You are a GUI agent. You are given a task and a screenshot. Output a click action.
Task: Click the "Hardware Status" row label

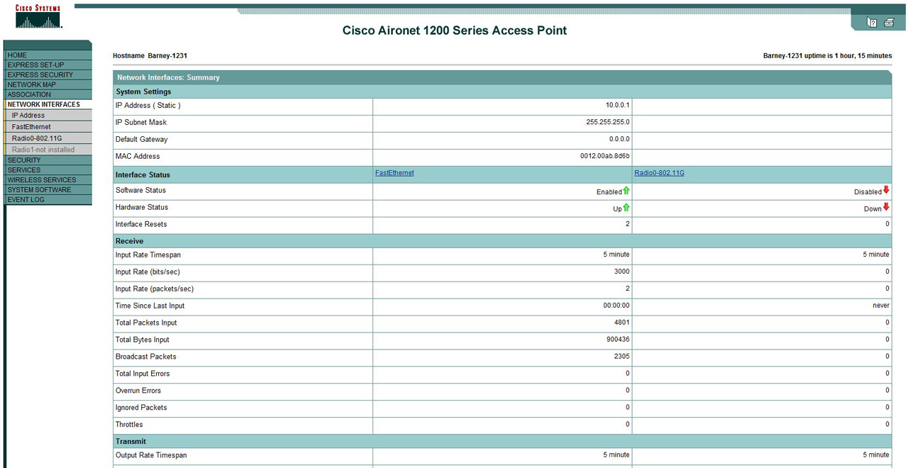(x=142, y=208)
